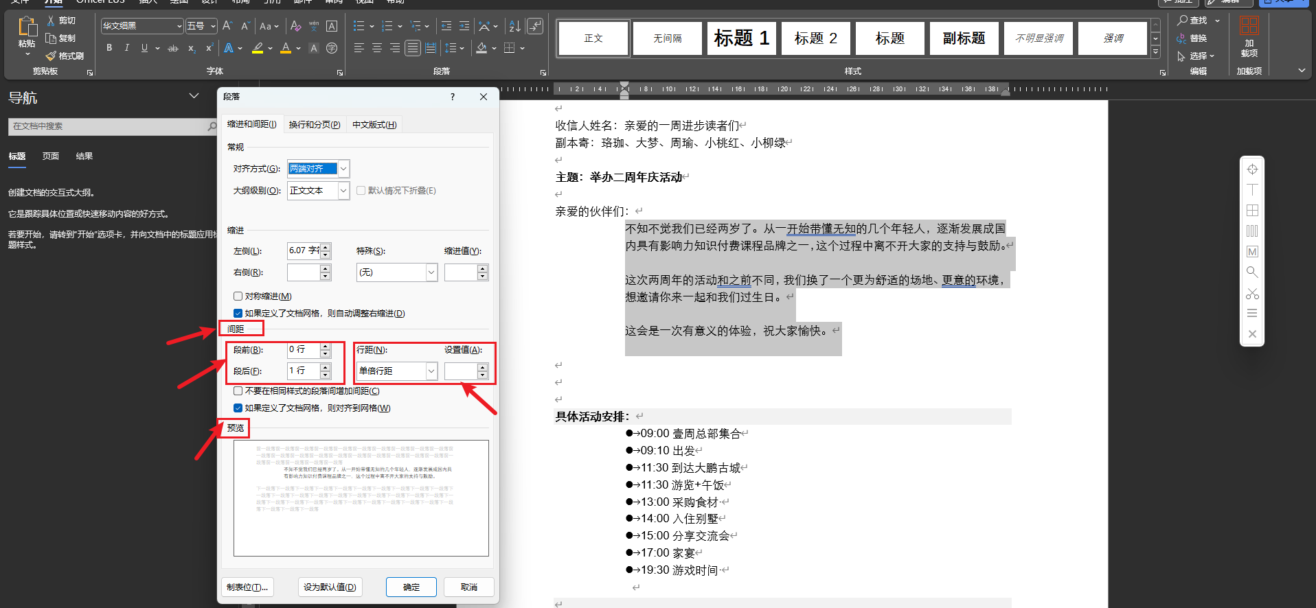Switch to 中文版式 tab
This screenshot has width=1316, height=608.
tap(374, 125)
